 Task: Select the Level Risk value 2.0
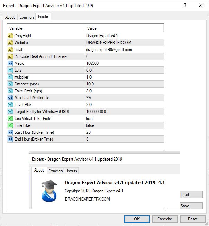coord(125,105)
